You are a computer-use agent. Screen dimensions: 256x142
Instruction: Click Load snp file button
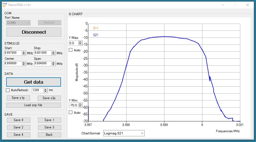tap(34, 105)
